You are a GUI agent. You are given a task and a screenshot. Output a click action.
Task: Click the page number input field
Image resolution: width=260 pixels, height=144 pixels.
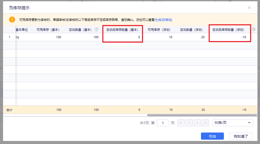tap(163, 123)
